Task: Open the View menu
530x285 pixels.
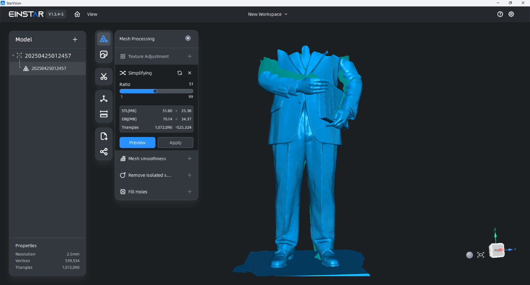Action: click(x=92, y=14)
